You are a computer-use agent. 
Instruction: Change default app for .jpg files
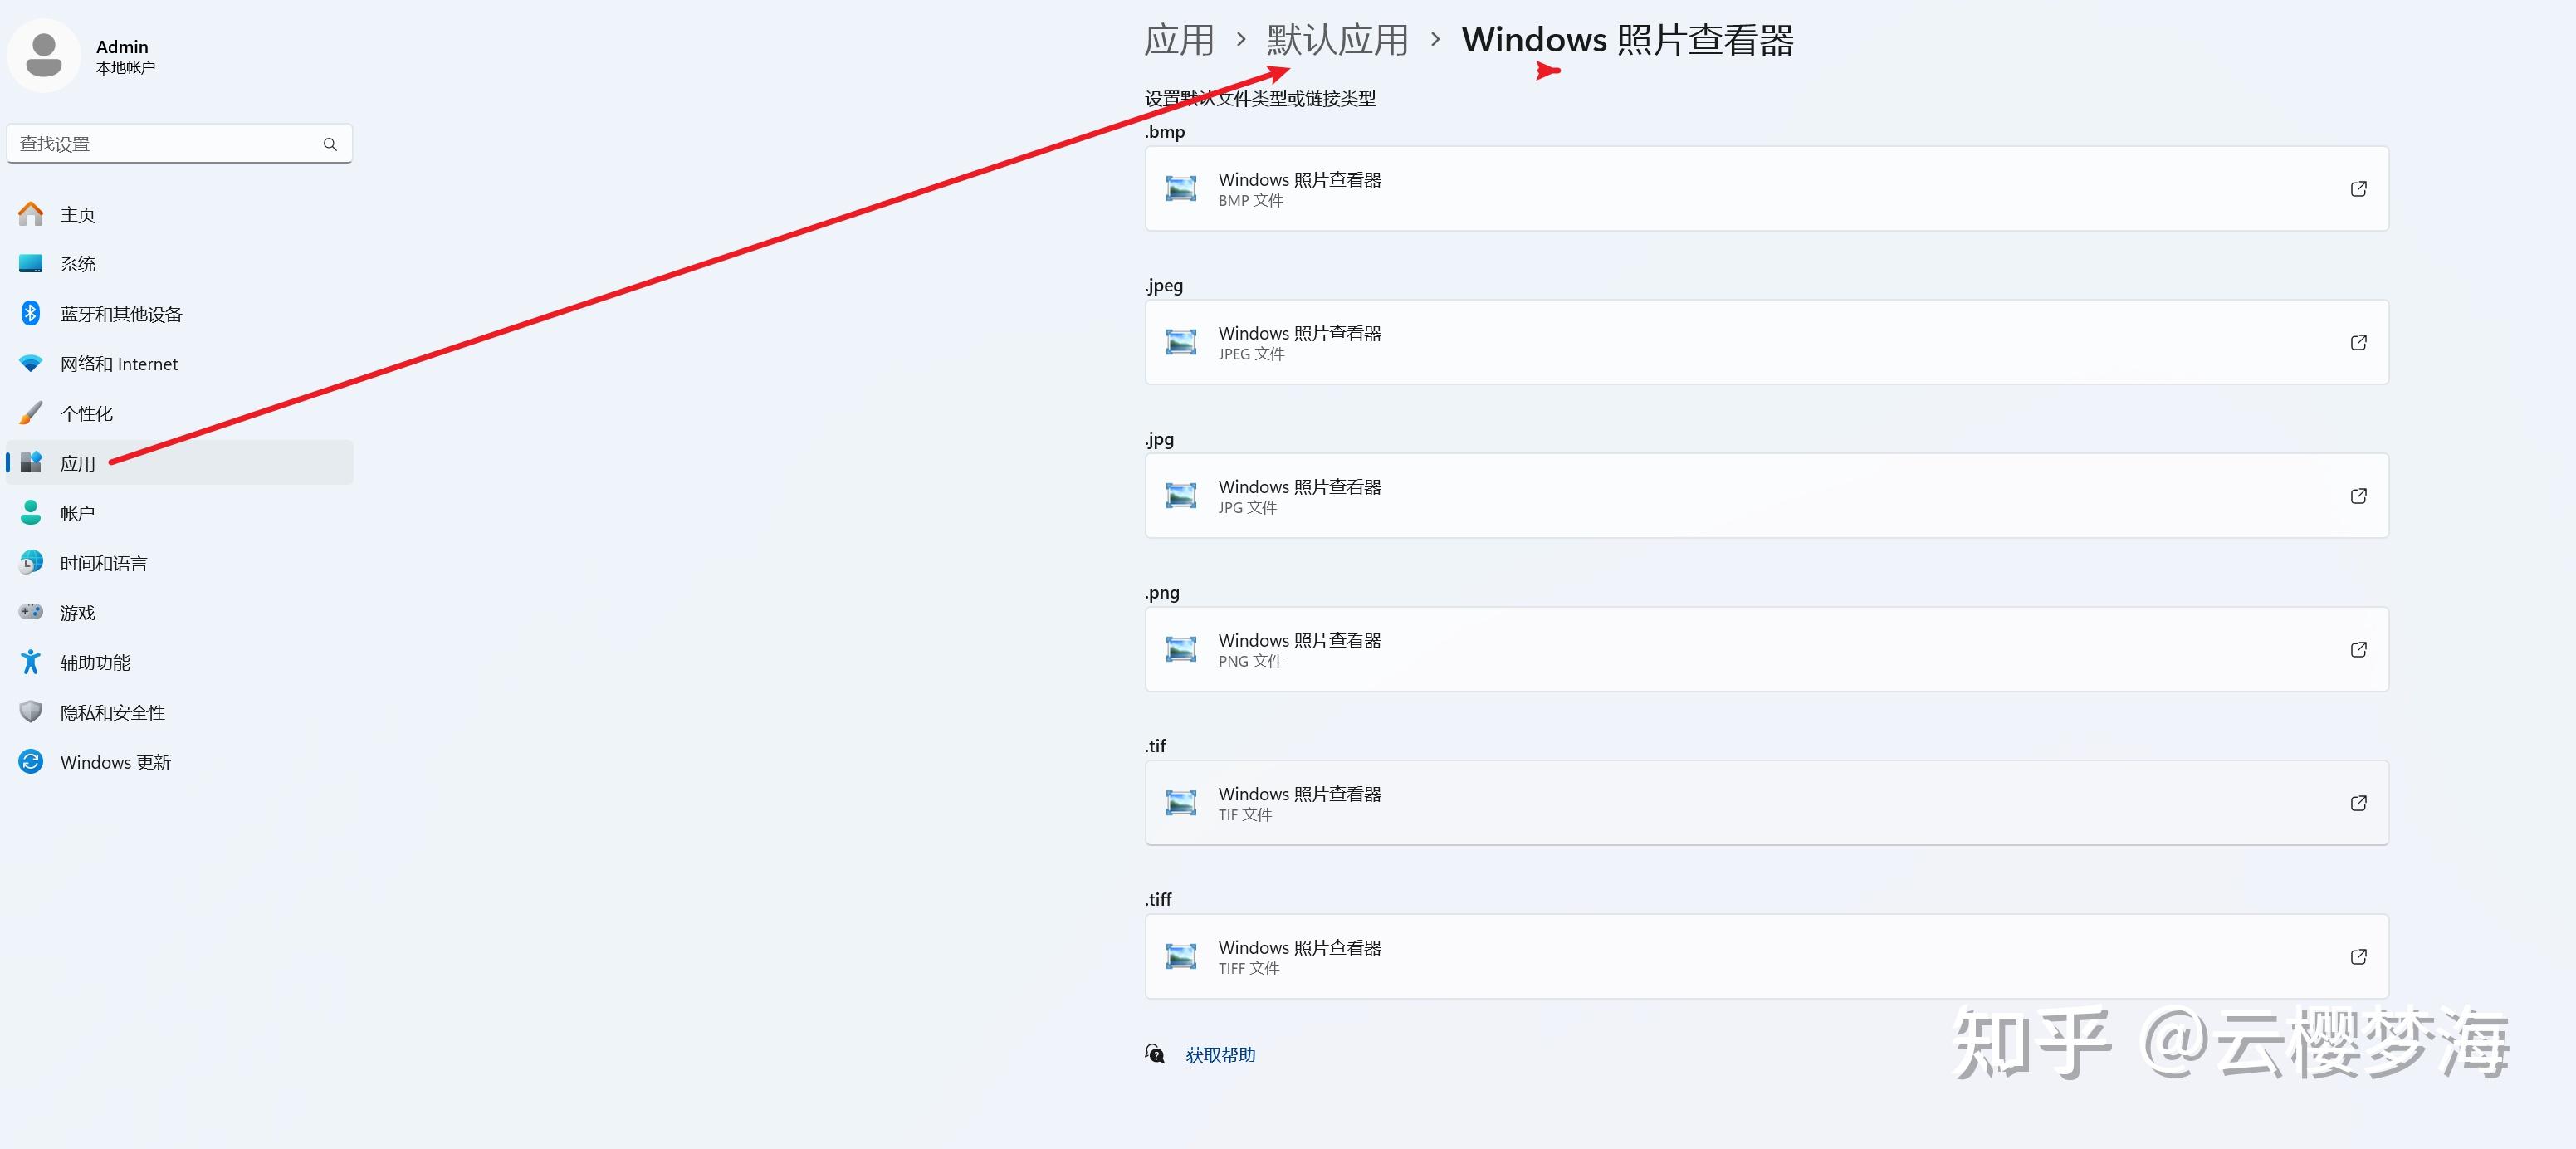(x=1765, y=496)
